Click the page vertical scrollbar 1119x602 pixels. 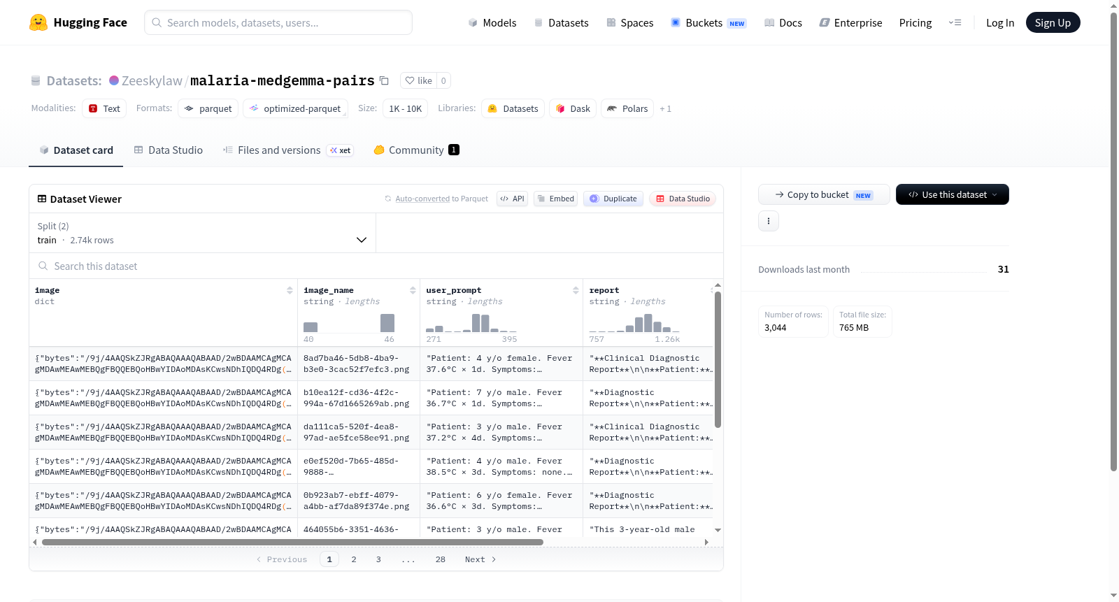pyautogui.click(x=1114, y=241)
